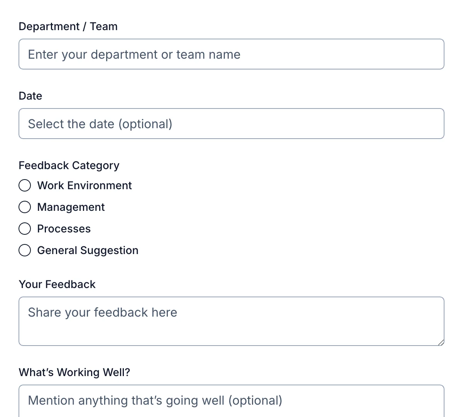Click the Department / Team label
Viewport: 463px width, 417px height.
click(68, 26)
